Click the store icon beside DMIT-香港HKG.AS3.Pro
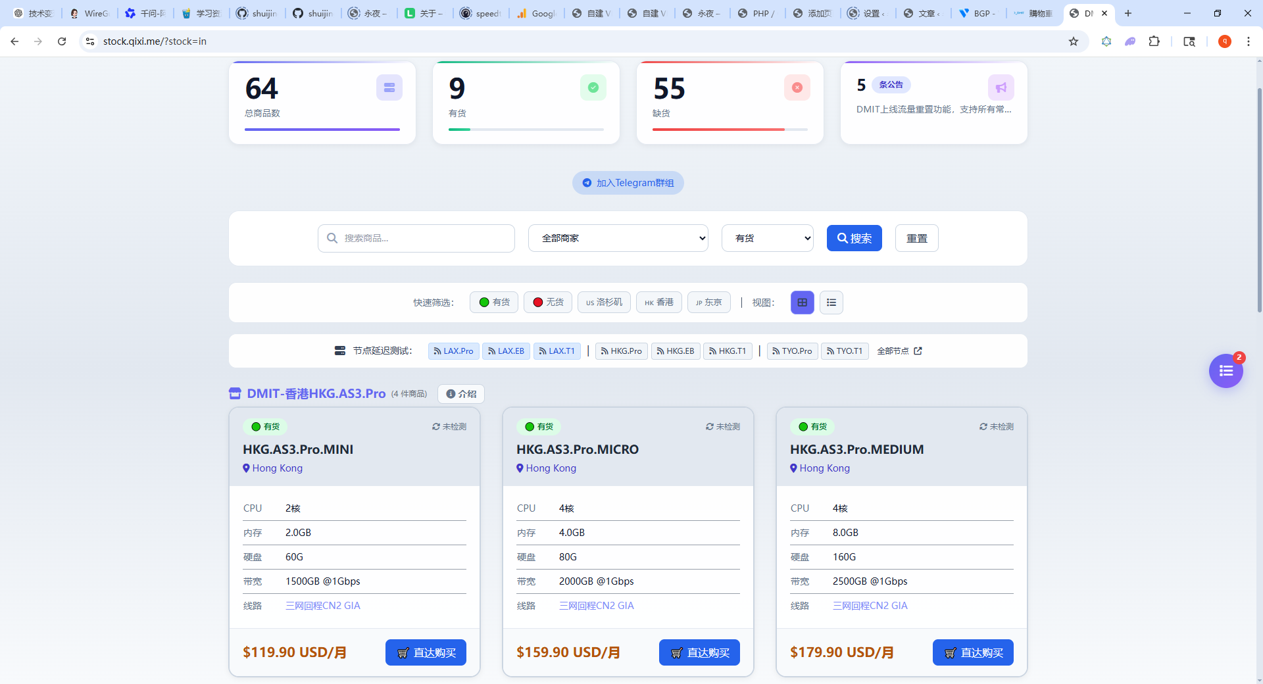 [x=235, y=393]
